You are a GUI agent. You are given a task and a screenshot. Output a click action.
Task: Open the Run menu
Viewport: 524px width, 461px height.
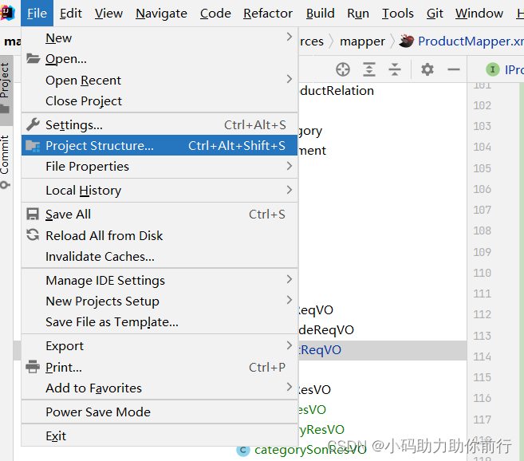(358, 14)
